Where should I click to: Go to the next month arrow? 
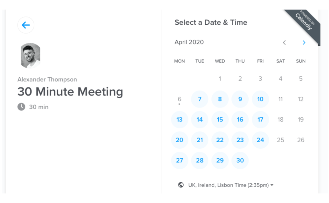point(304,43)
